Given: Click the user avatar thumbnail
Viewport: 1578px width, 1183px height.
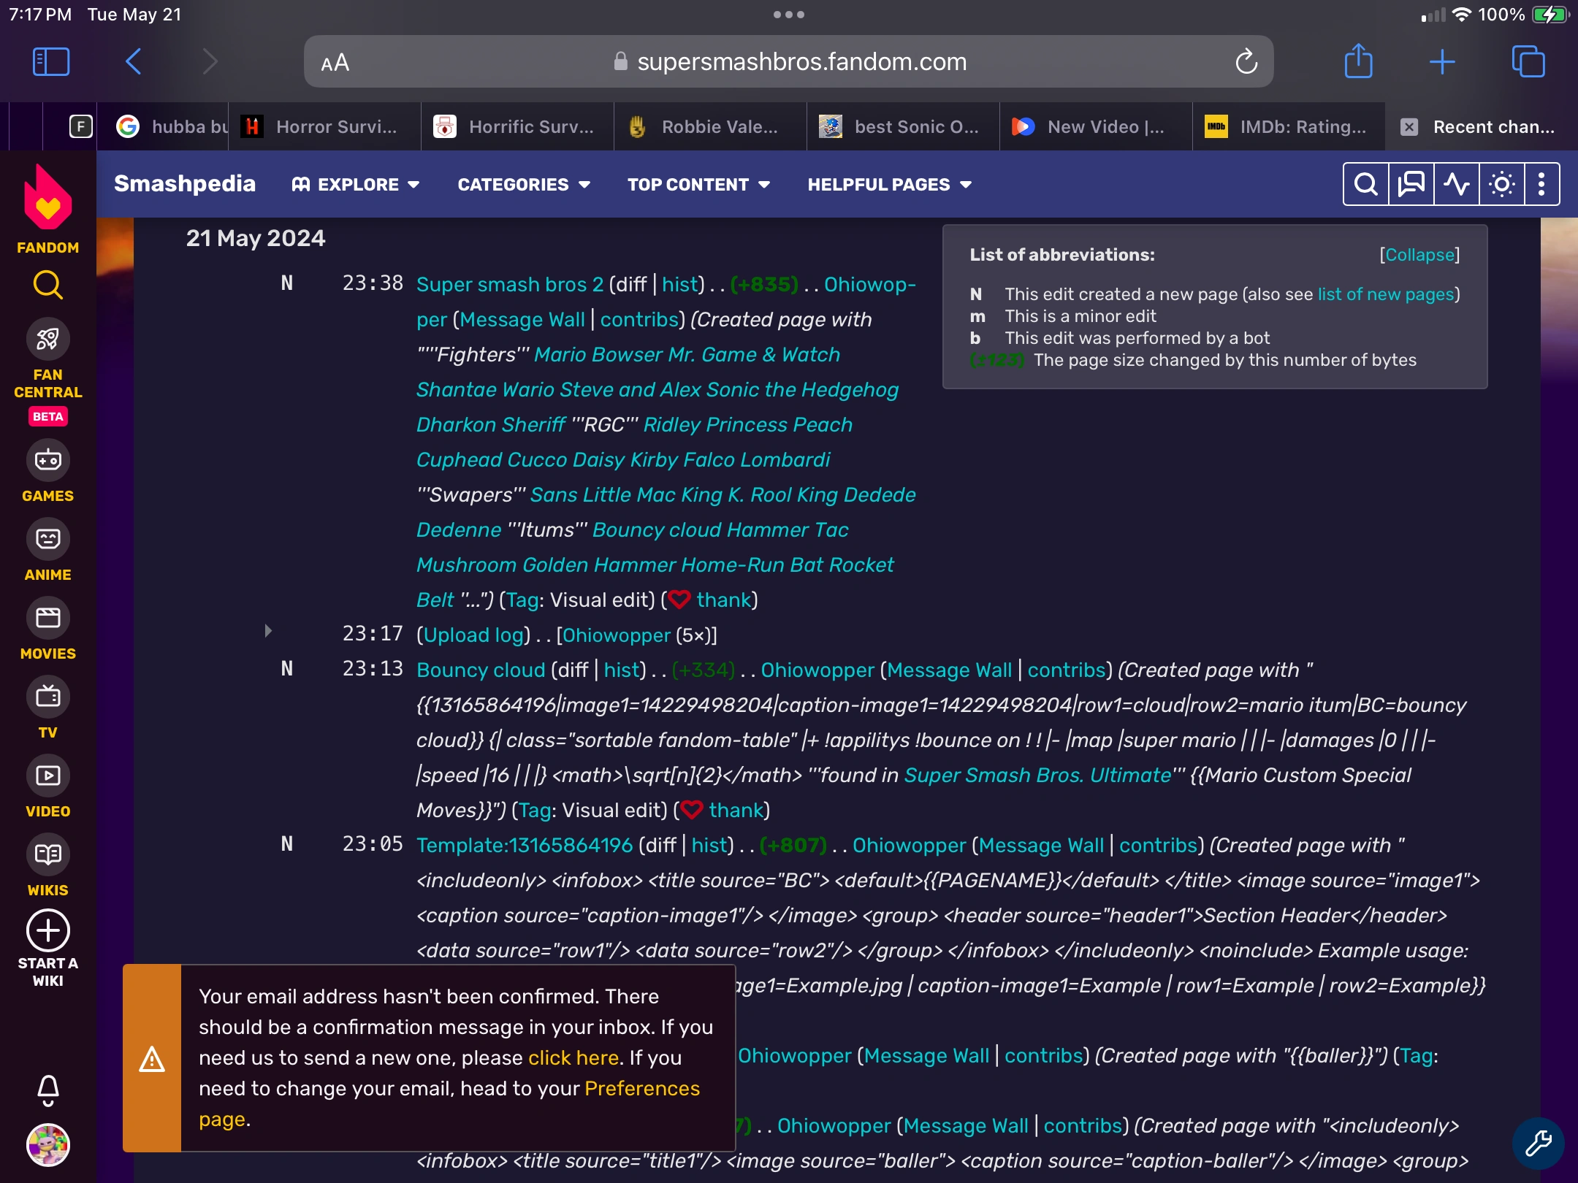Looking at the screenshot, I should [x=47, y=1144].
